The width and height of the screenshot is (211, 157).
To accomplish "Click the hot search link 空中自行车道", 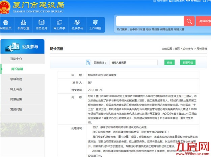I will 137,29.
